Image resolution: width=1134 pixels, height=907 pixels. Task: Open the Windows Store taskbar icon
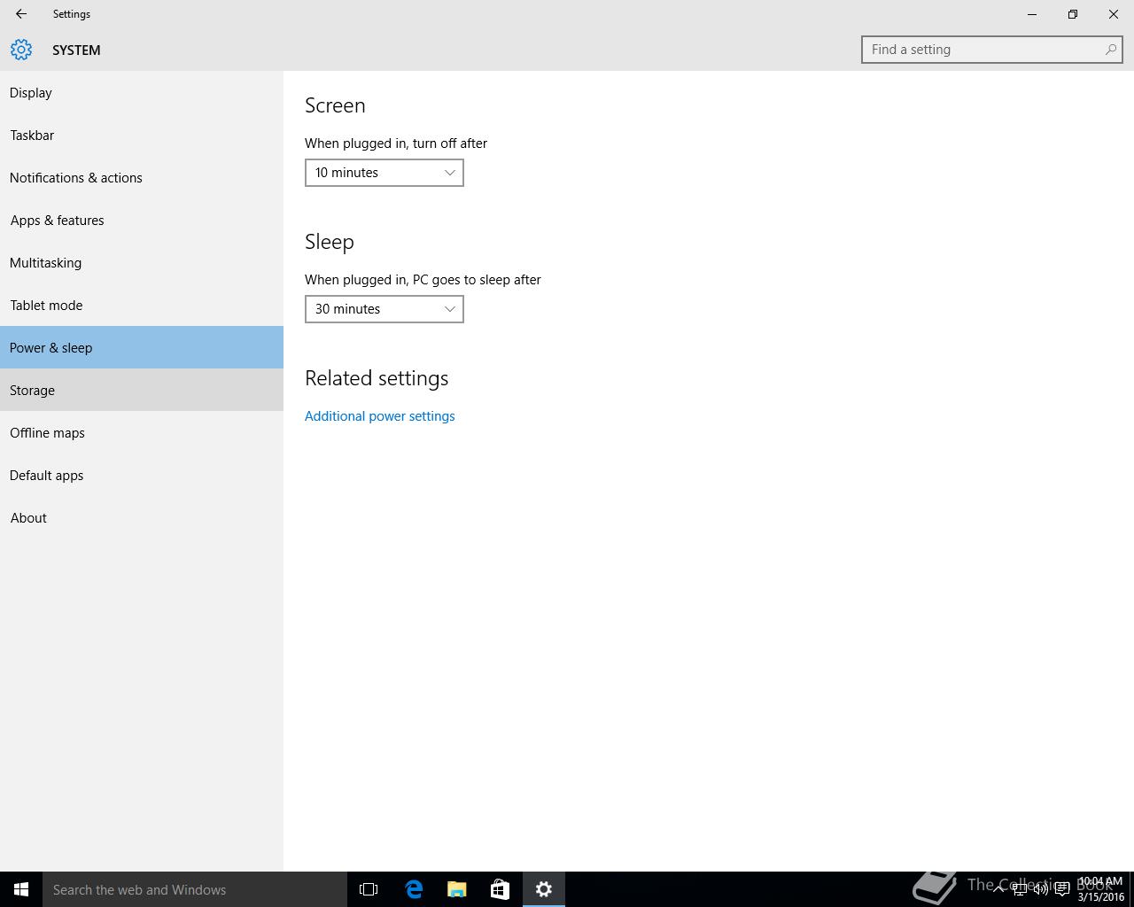pos(500,889)
